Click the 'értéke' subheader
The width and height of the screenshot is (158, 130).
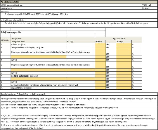pyautogui.click(x=100, y=42)
